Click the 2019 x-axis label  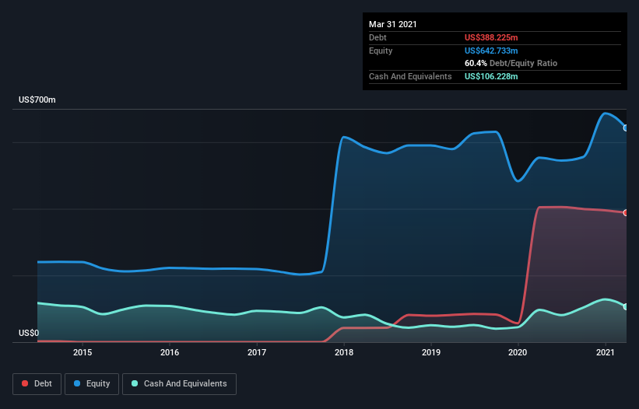(x=431, y=352)
